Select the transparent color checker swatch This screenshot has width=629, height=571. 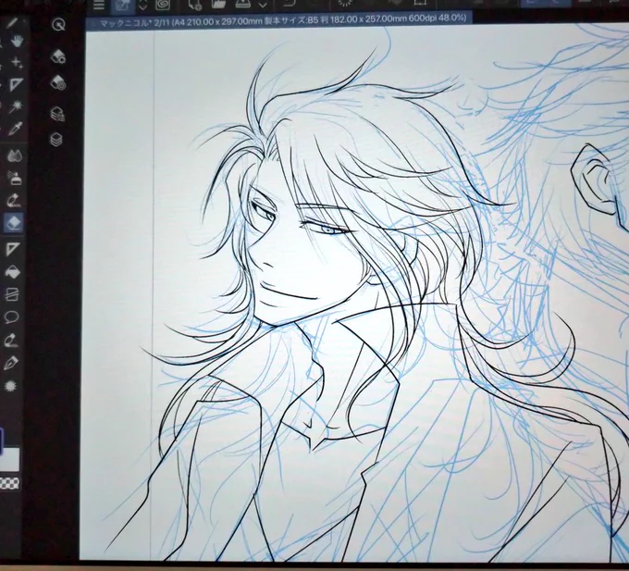9,483
